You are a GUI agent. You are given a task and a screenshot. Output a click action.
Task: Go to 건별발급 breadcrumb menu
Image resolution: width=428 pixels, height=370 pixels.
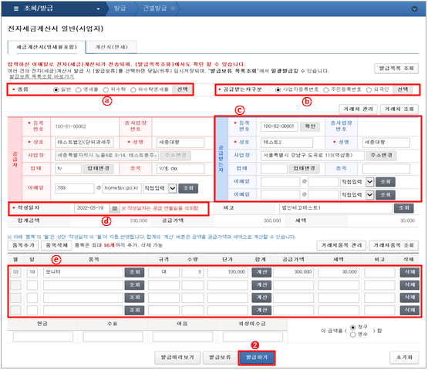[155, 8]
